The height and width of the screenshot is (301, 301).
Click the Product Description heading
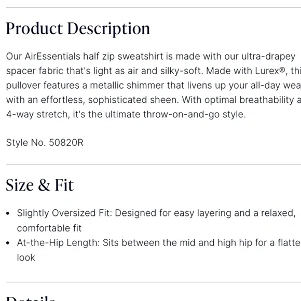(x=78, y=29)
